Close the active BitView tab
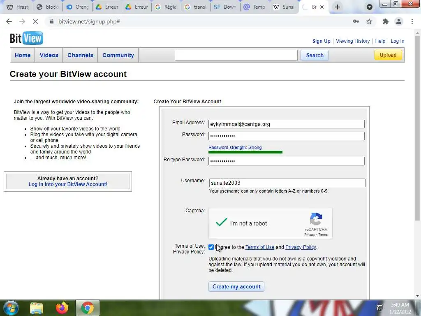The image size is (421, 316). pos(322,7)
